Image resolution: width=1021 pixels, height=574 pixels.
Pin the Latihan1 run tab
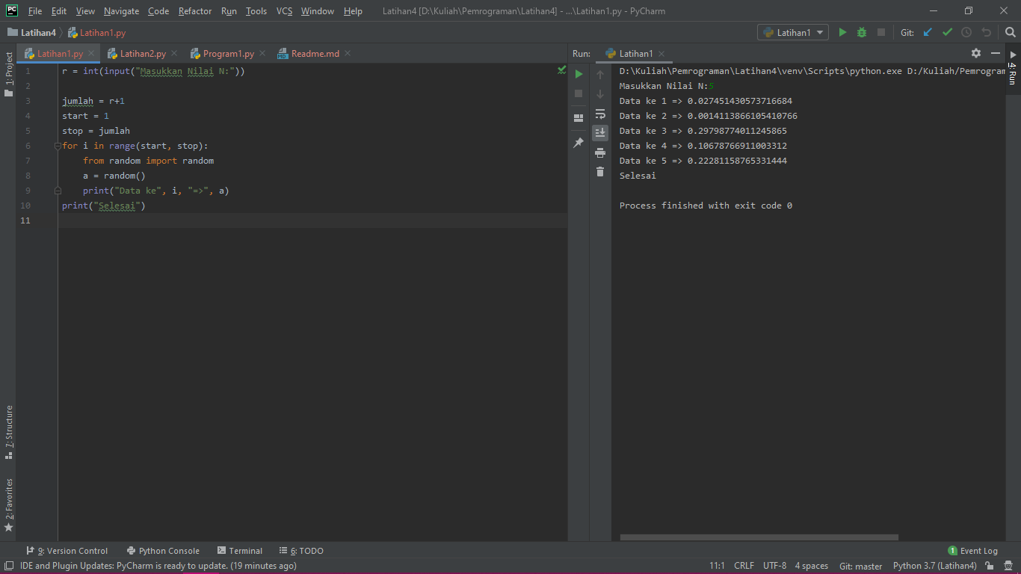(x=579, y=142)
